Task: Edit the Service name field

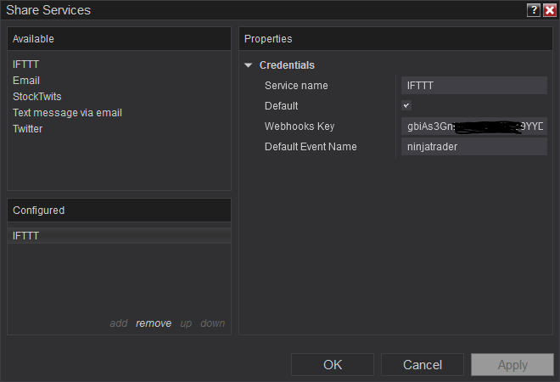Action: (474, 86)
